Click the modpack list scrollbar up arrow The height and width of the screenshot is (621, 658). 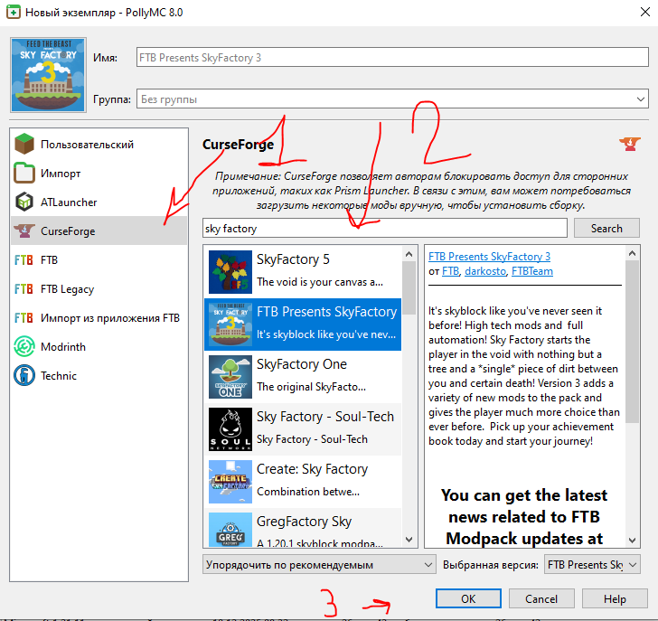coord(409,254)
